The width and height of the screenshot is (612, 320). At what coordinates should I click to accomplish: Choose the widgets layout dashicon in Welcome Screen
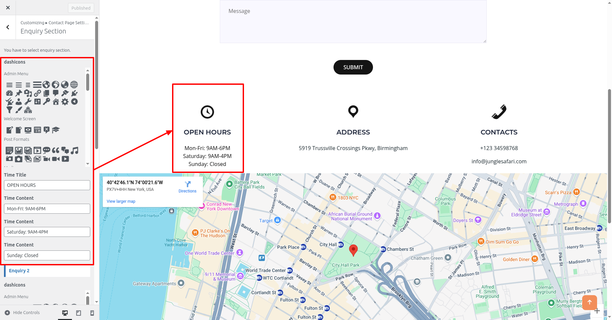37,130
